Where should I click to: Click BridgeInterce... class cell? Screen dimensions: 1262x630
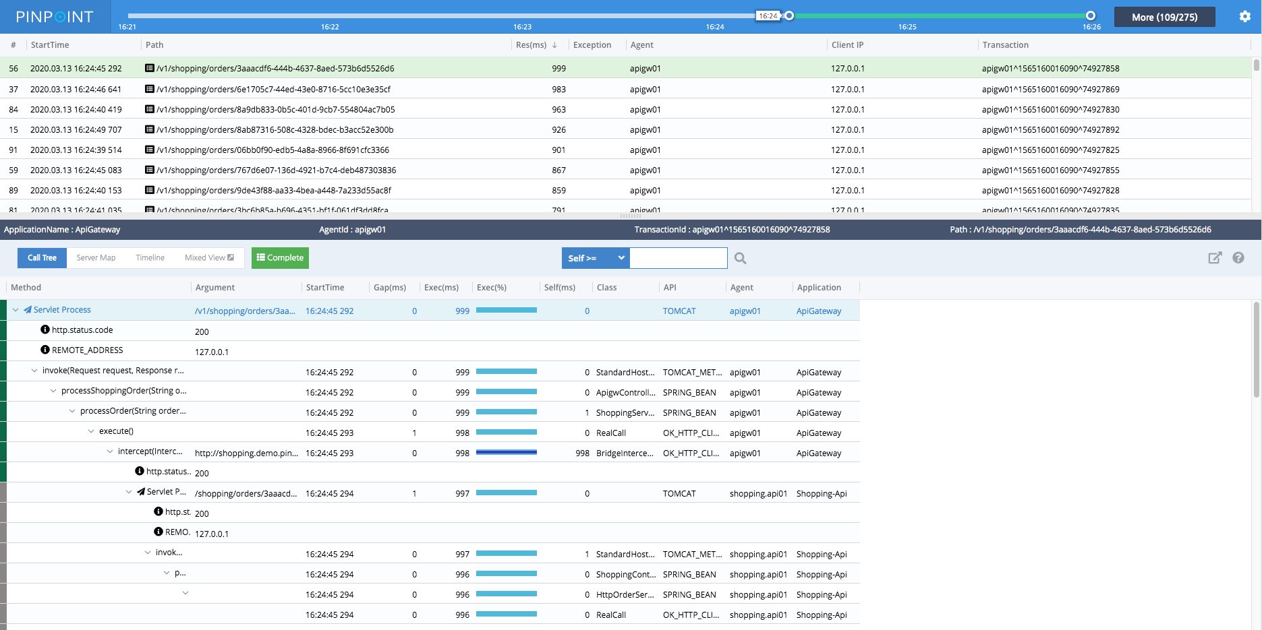tap(625, 453)
